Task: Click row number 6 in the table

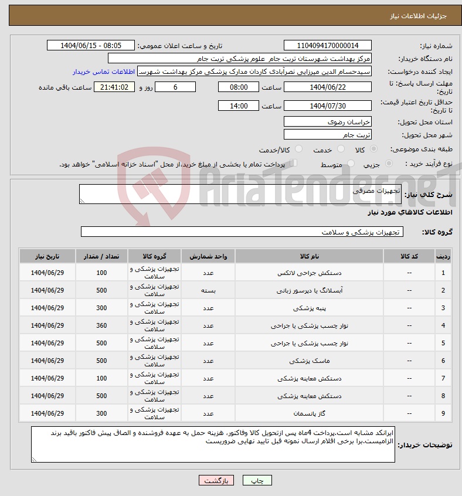Action: 443,361
